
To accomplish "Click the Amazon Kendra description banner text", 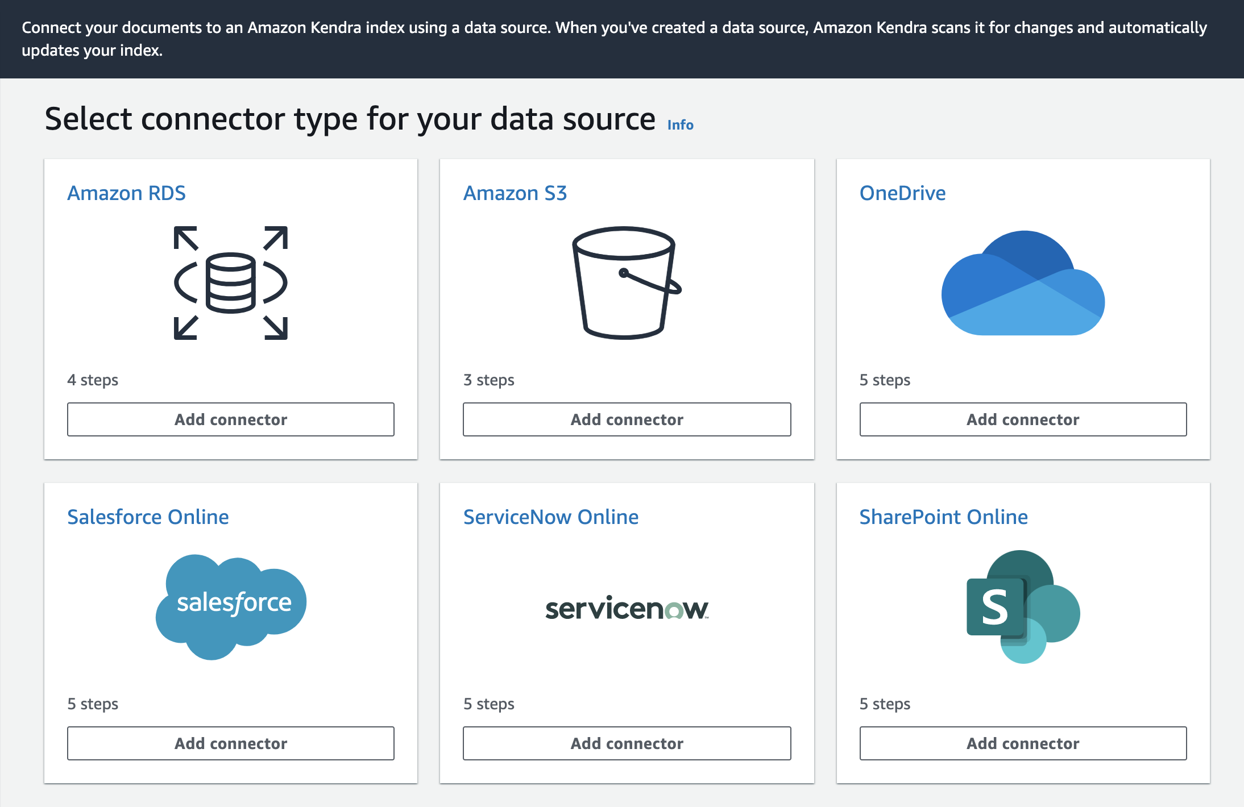I will point(614,39).
